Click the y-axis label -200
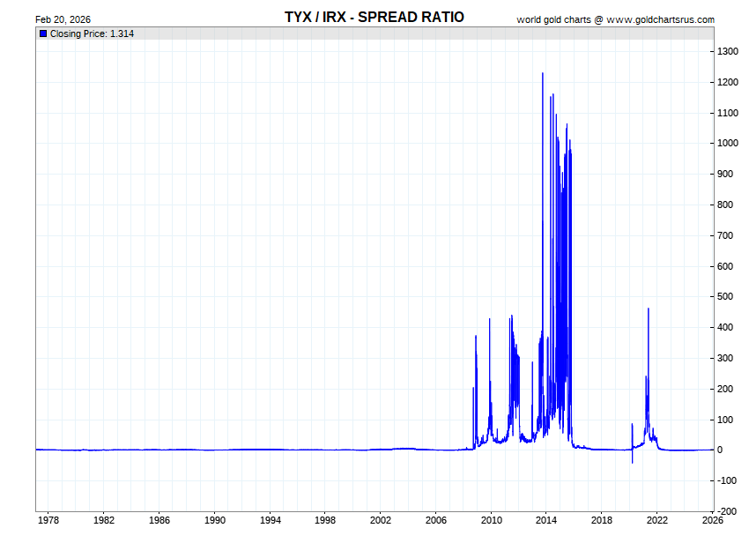 coord(727,511)
